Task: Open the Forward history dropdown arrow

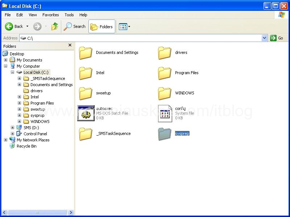Action: coord(46,26)
